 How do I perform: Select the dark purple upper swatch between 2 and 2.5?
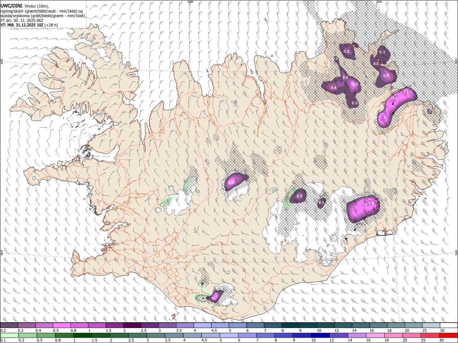tap(132, 325)
